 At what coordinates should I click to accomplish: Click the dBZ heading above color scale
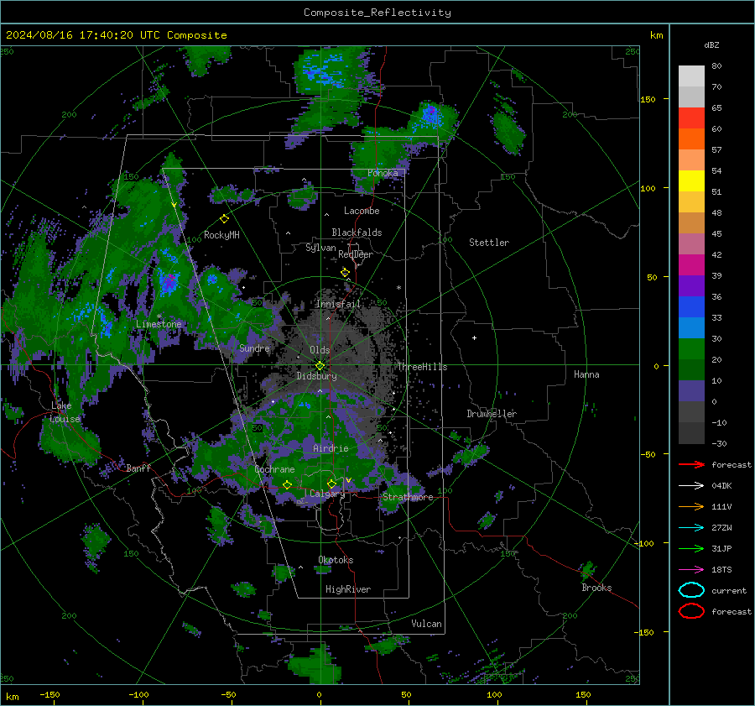(x=711, y=45)
